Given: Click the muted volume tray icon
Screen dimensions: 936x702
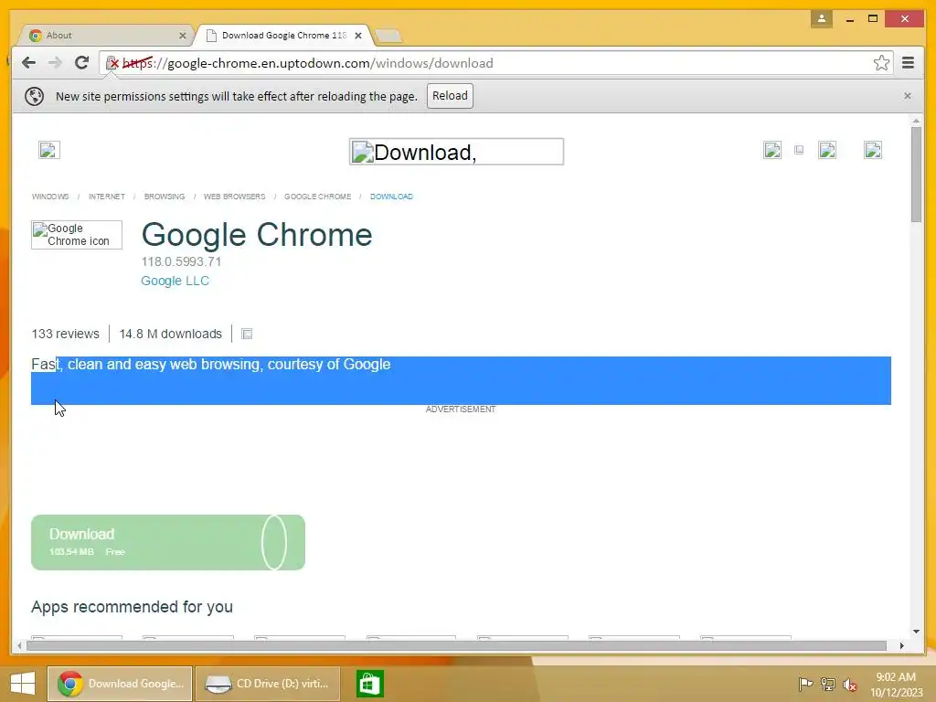Looking at the screenshot, I should point(849,684).
